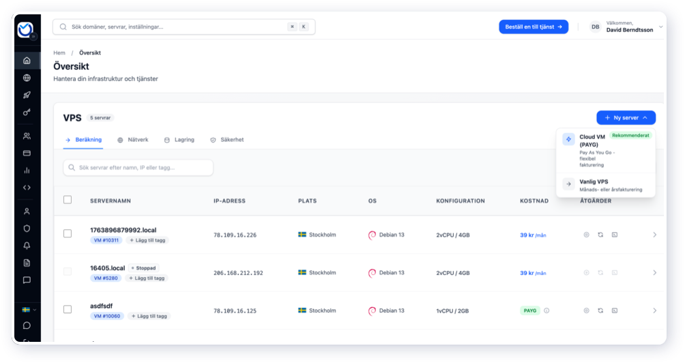Click the VM #5280 tag
Viewport: 685px width, 363px height.
(x=106, y=278)
